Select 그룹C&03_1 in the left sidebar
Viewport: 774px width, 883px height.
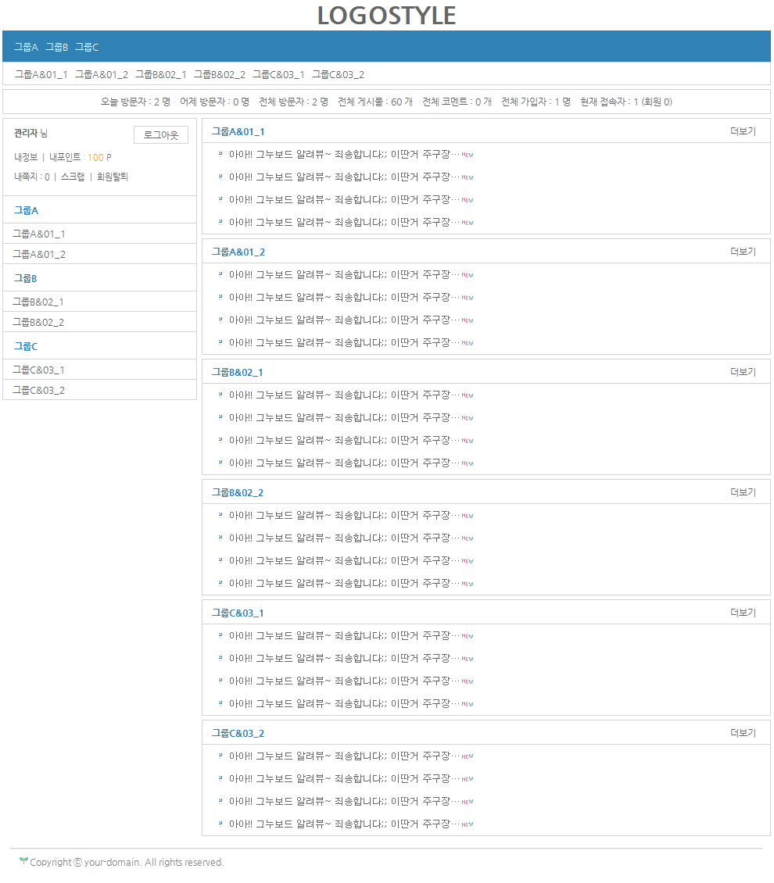click(39, 370)
